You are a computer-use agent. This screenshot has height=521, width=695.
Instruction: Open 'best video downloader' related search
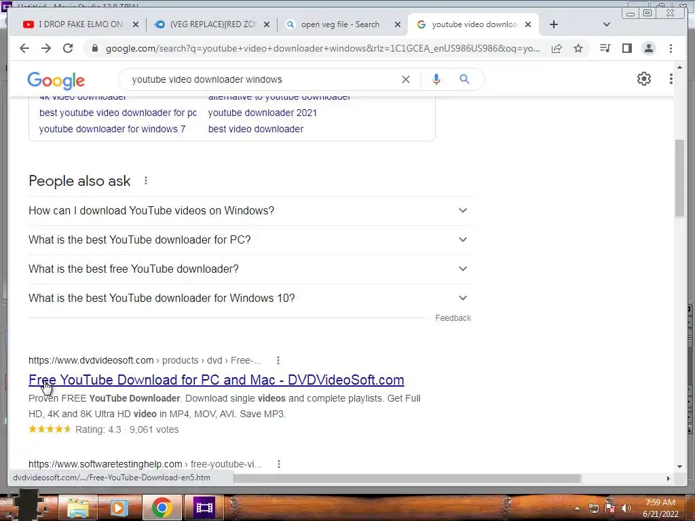click(256, 129)
